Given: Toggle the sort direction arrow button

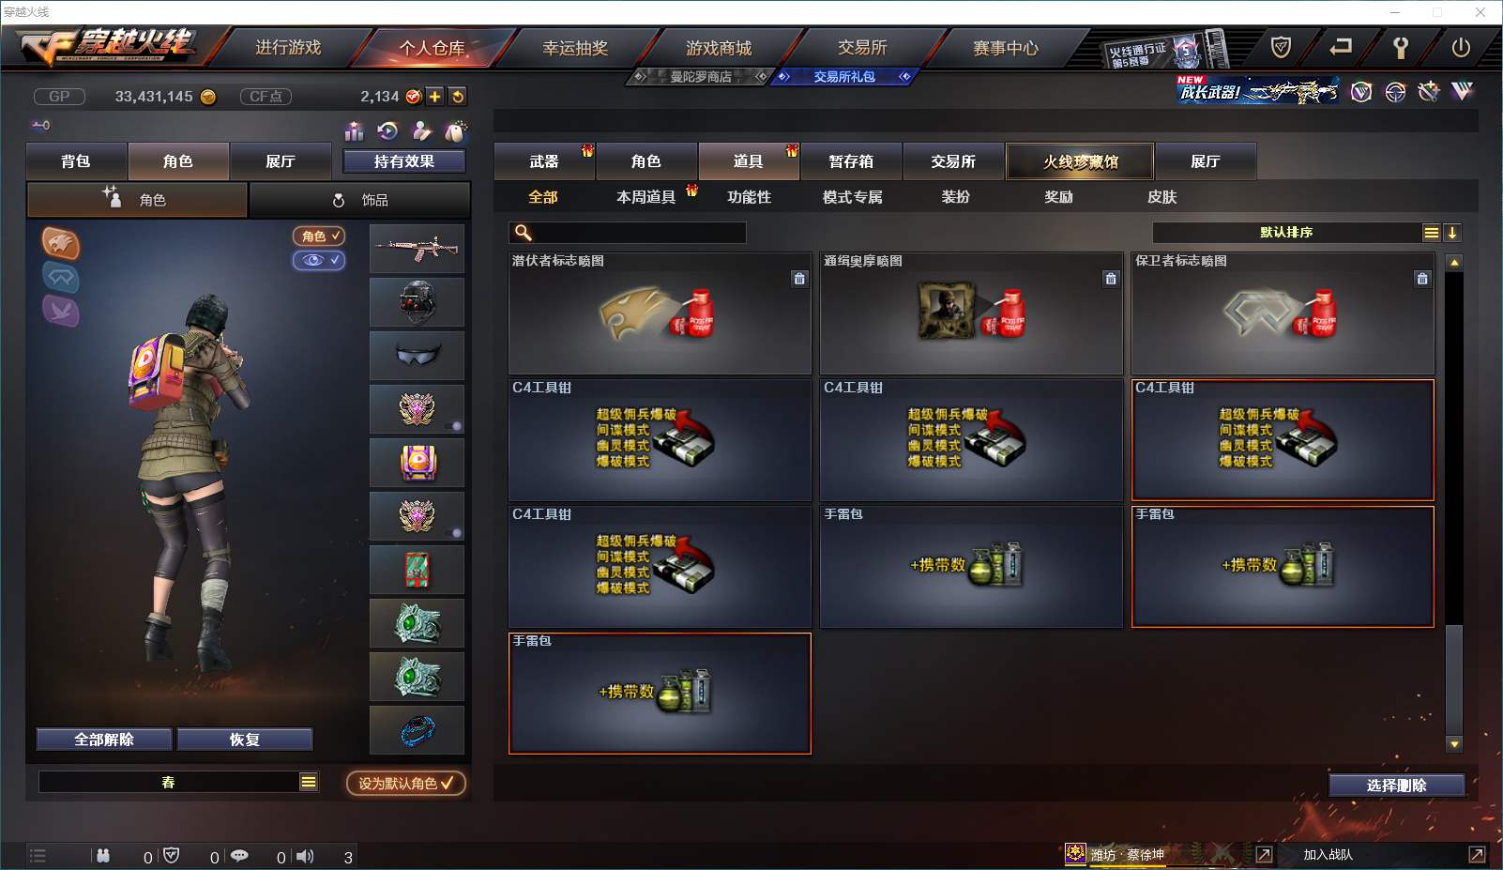Looking at the screenshot, I should (1451, 233).
